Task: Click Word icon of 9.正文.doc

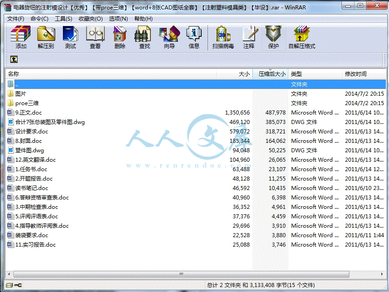Action: point(10,112)
